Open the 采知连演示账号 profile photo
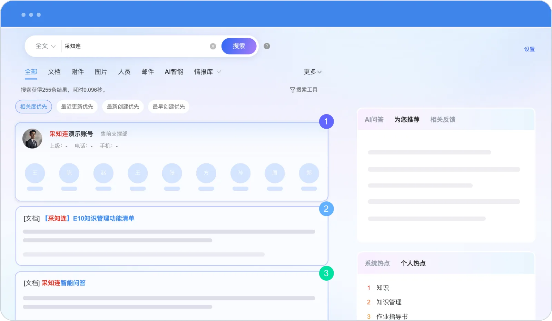Screen dimensions: 552x321 tap(32, 139)
